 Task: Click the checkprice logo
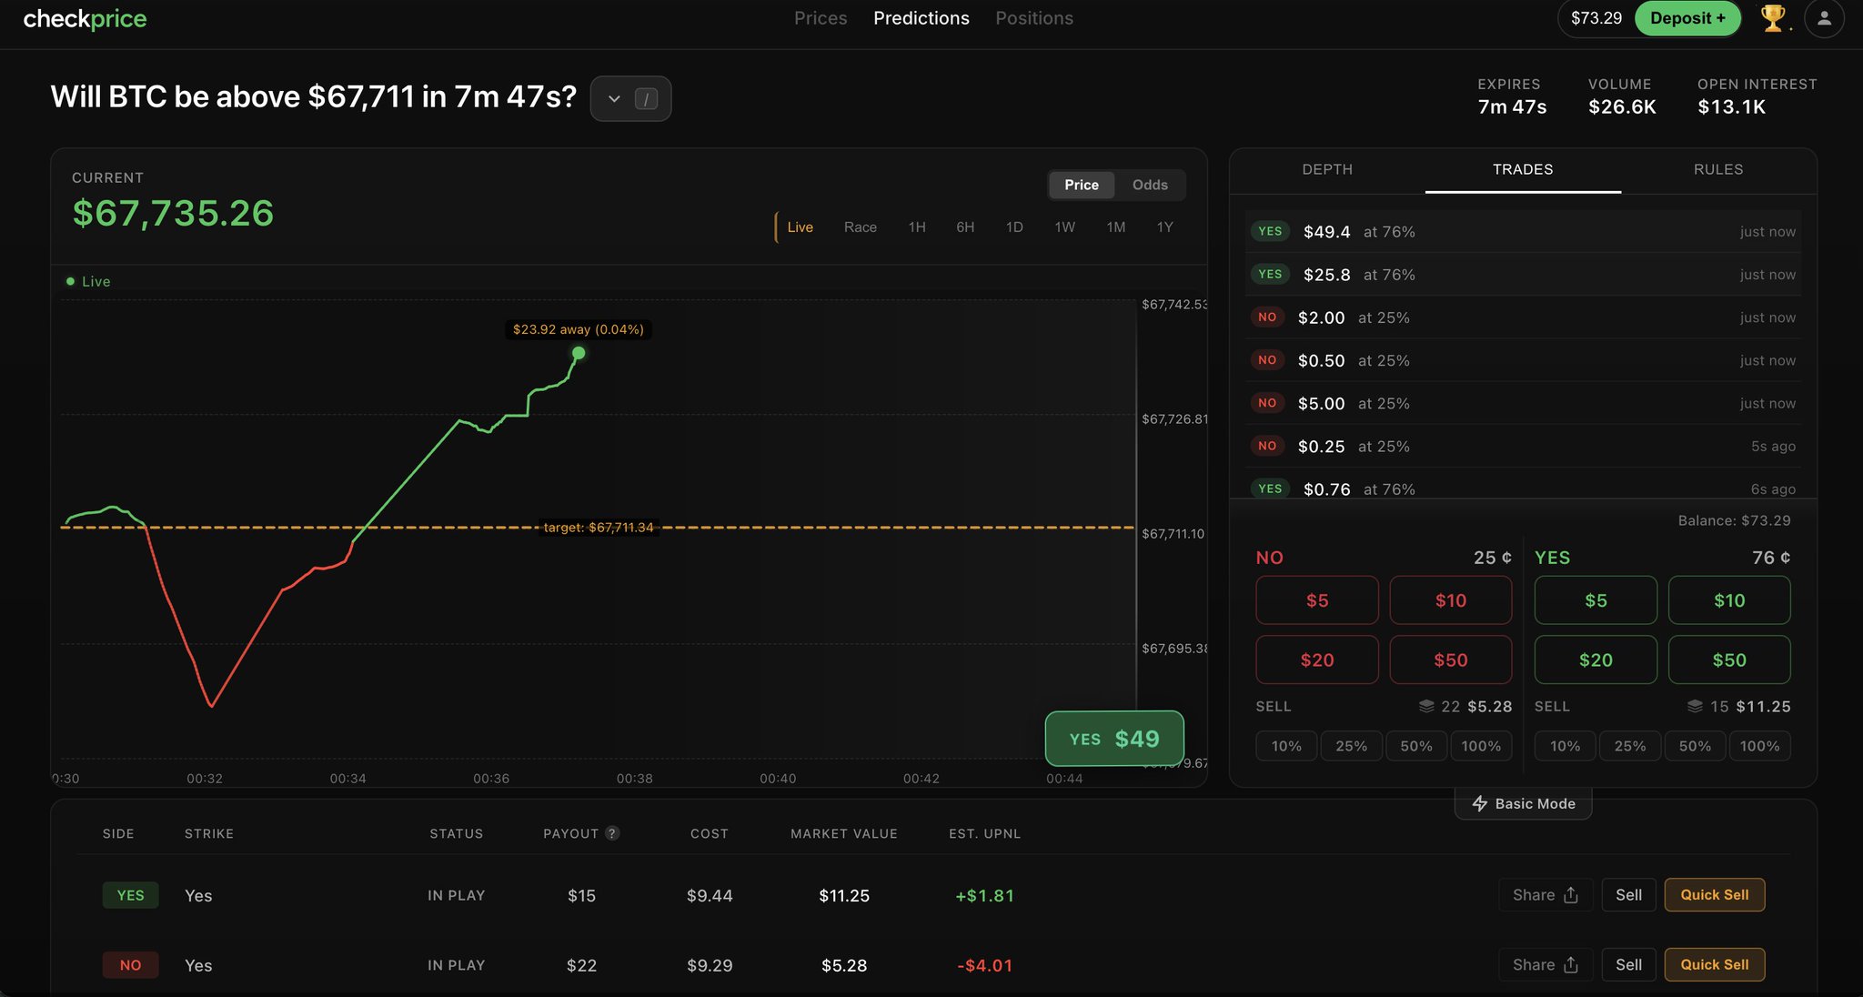85,18
